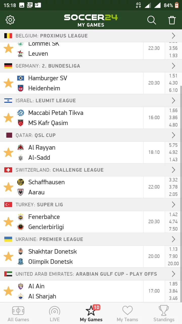Screen dimensions: 182x324
Task: Tap the Hamburger SV club crest
Action: click(x=20, y=78)
